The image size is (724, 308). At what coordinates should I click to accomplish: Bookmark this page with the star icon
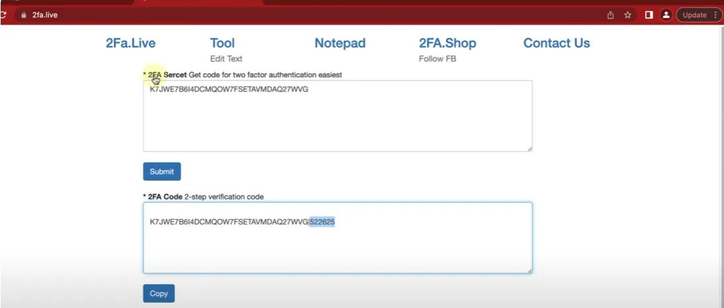(627, 15)
